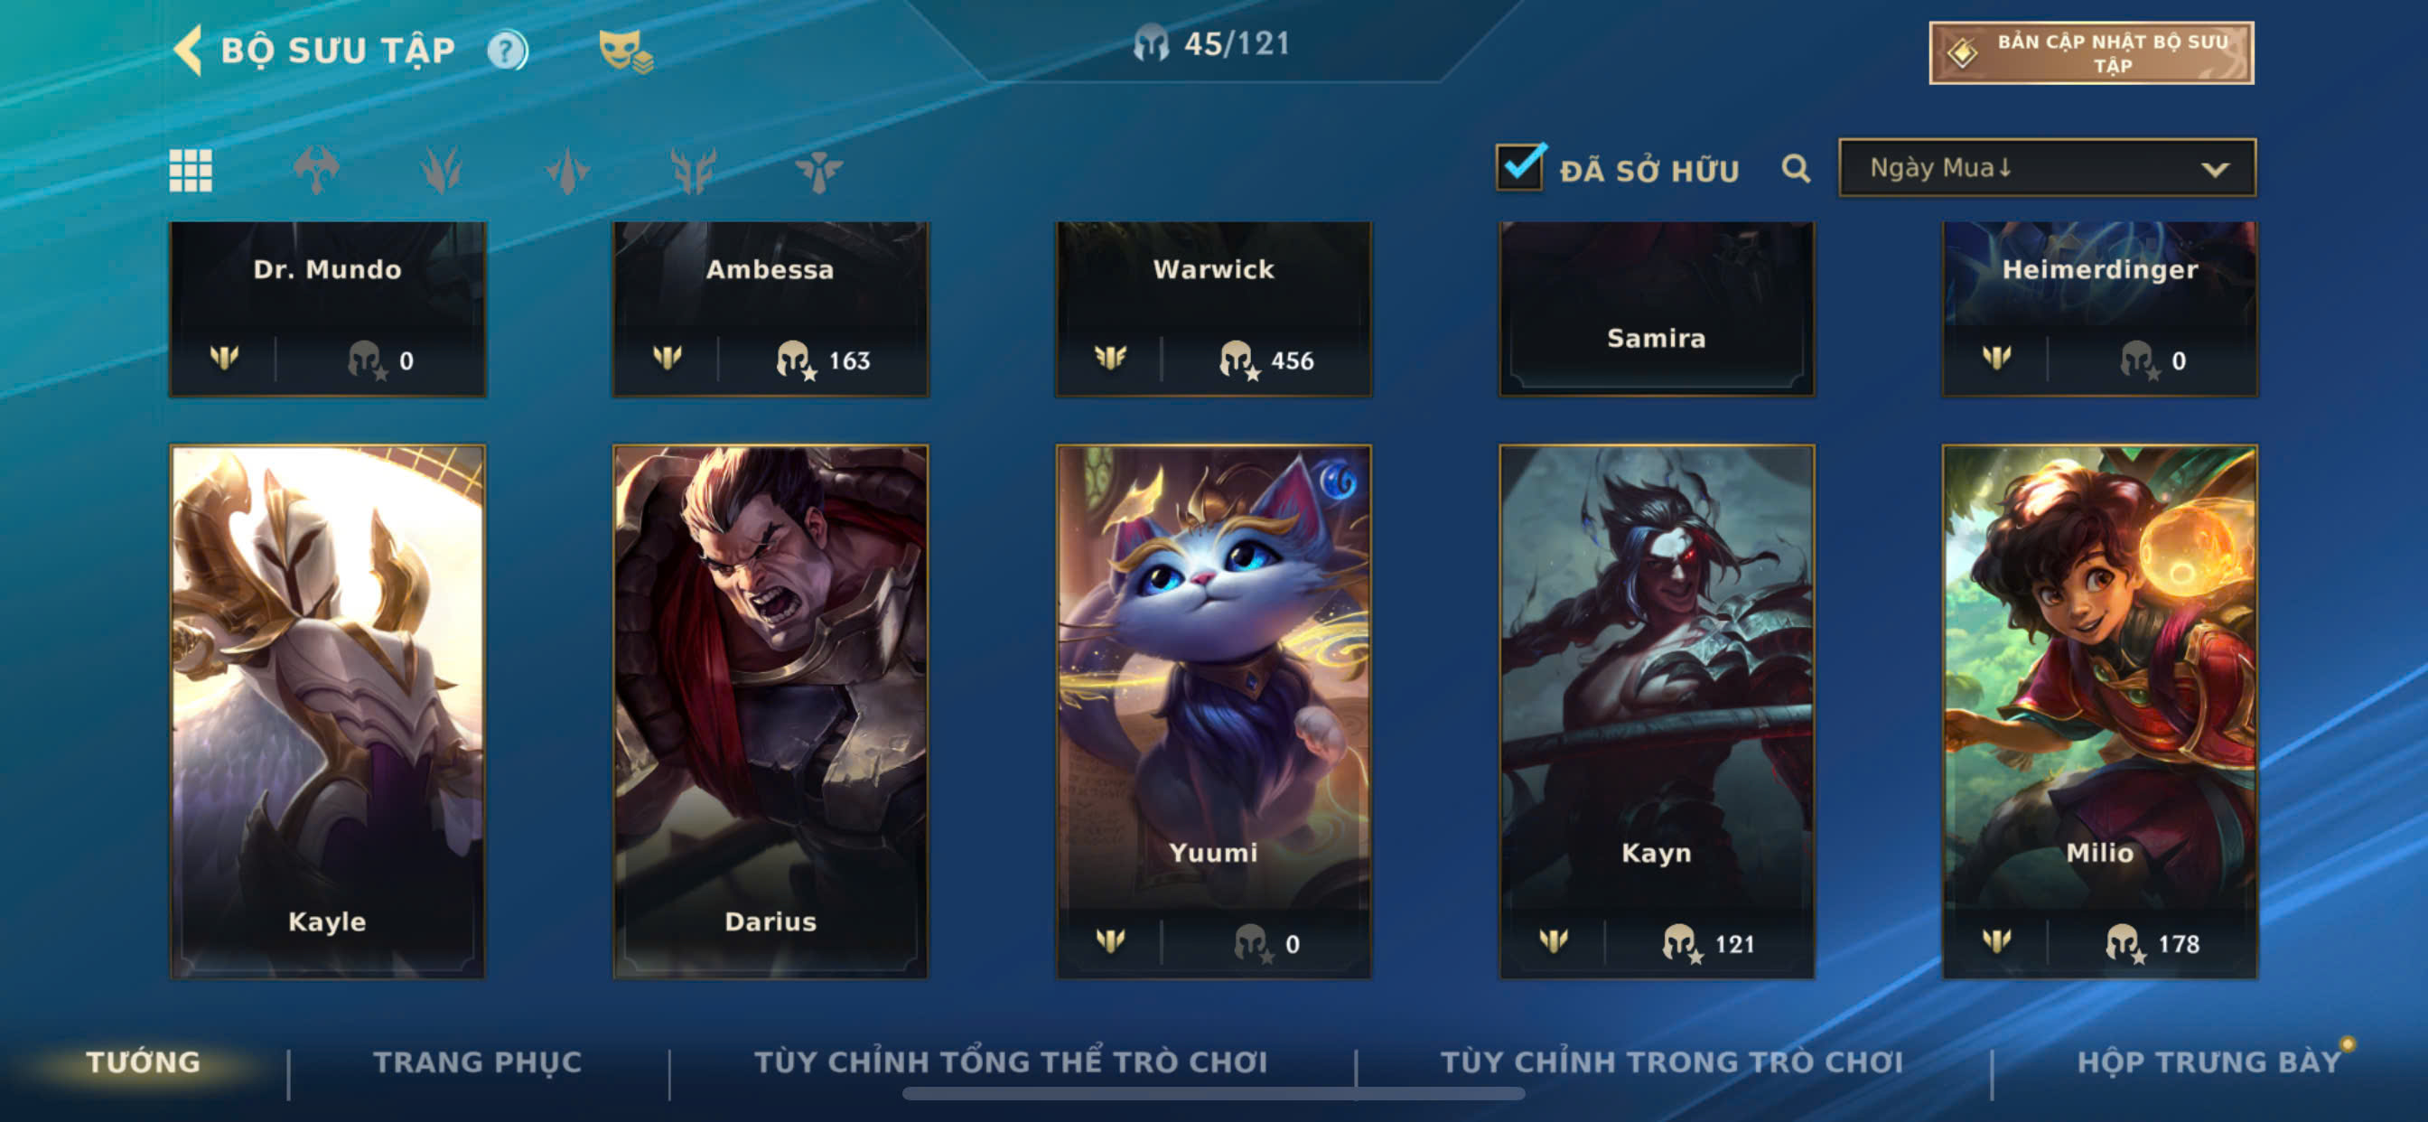Click the bottom horizontal scrollbar
This screenshot has height=1122, width=2428.
pos(1213,1093)
